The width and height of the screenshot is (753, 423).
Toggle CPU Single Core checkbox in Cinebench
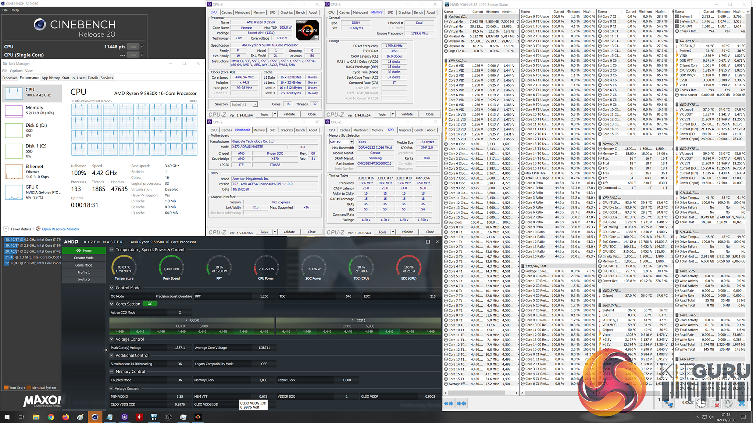pyautogui.click(x=143, y=55)
